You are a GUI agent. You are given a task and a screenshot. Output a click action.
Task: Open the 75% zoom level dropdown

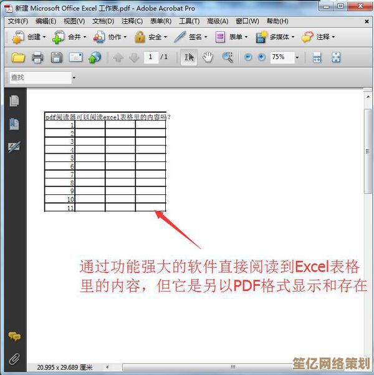click(297, 57)
